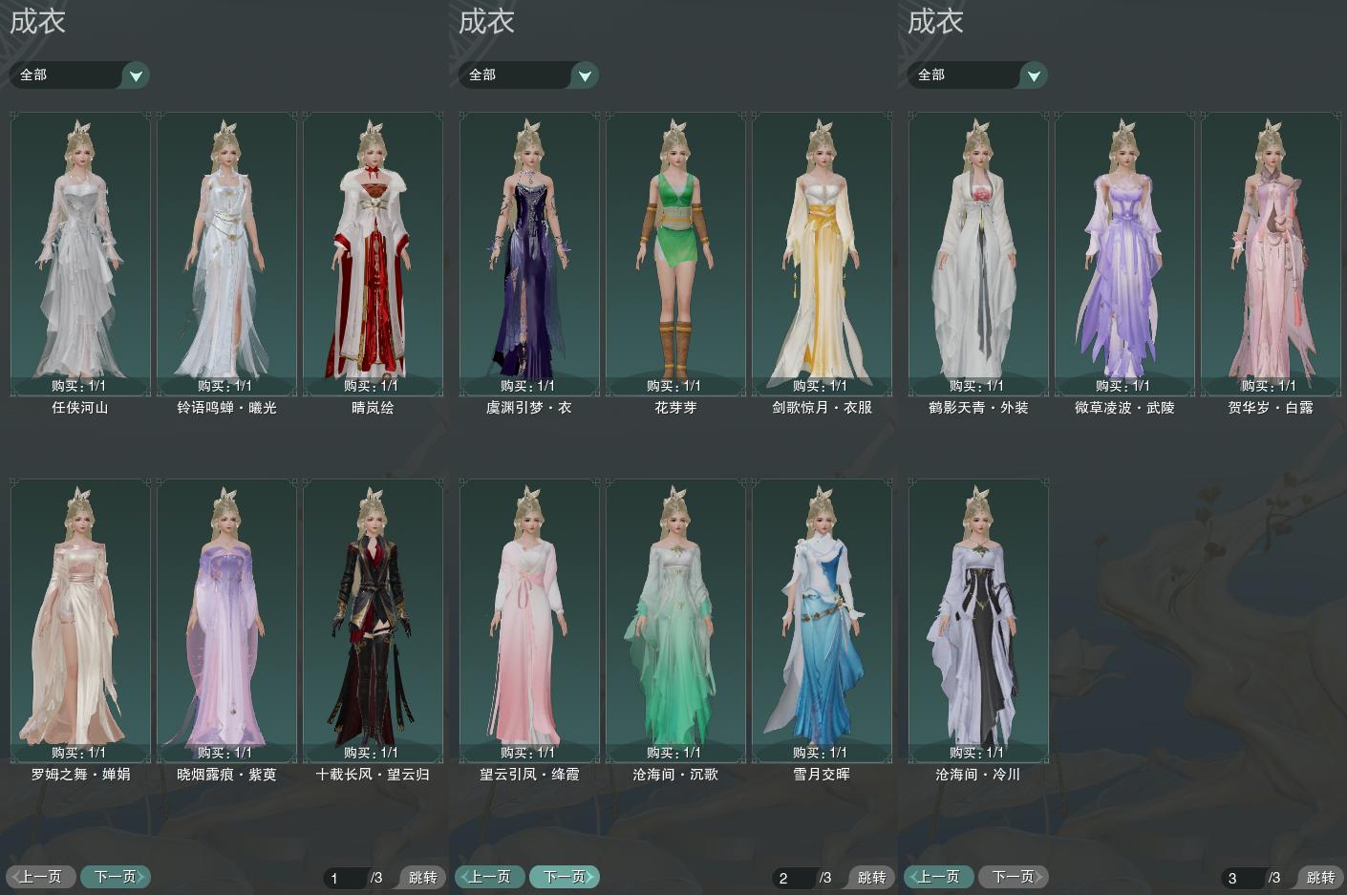Screen dimensions: 1347x895
Task: Focus the page number field showing 3
Action: (1243, 878)
